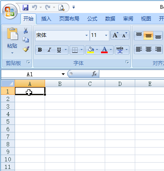164x171 pixels.
Task: Open the undo history dropdown arrow
Action: pyautogui.click(x=40, y=7)
